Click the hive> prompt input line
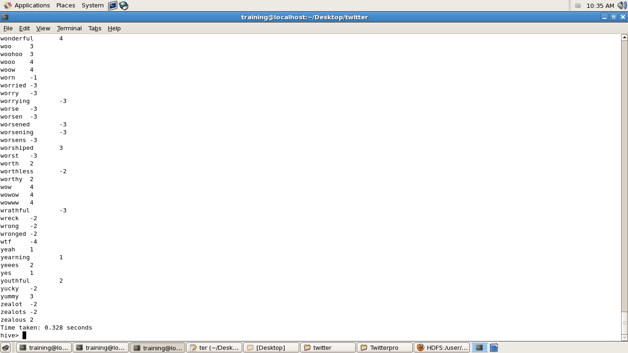The image size is (628, 353). [x=310, y=336]
